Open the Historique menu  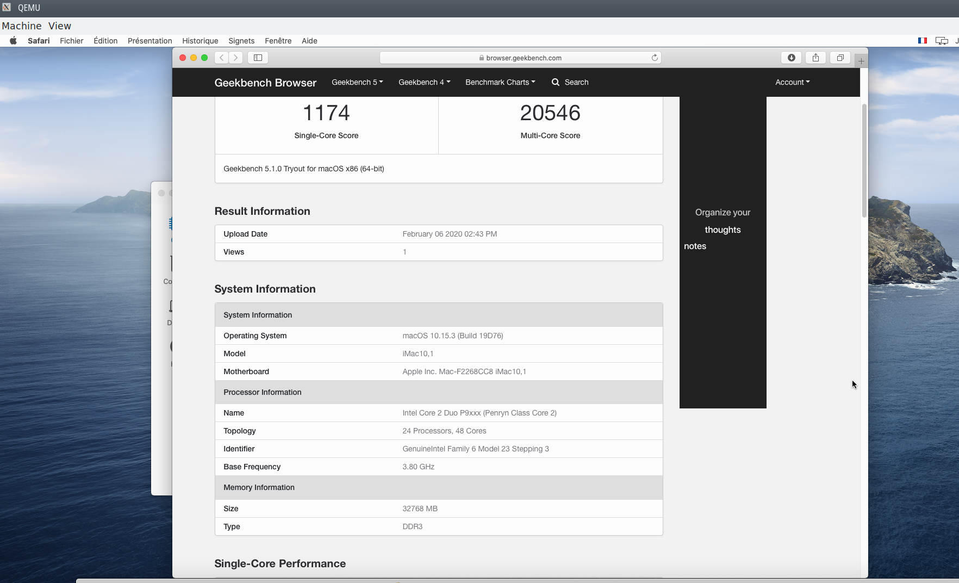(x=200, y=41)
